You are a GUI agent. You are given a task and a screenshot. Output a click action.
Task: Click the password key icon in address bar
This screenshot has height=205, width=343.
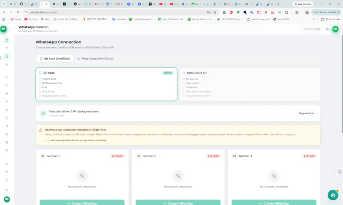[209, 12]
